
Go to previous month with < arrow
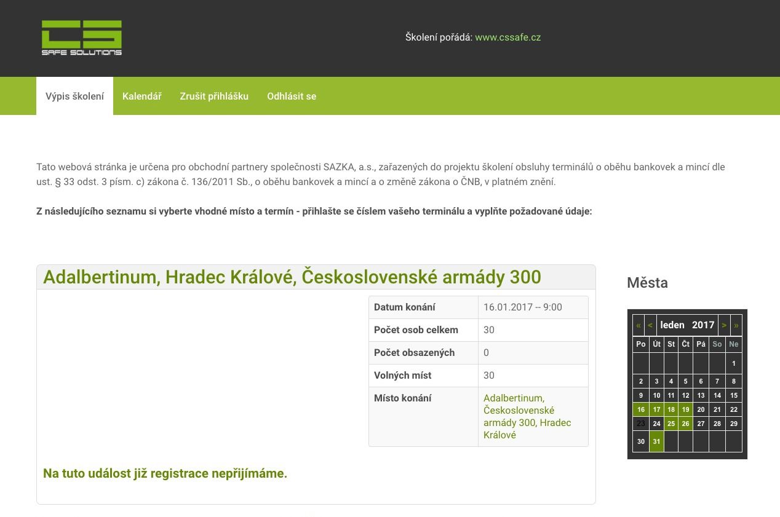pyautogui.click(x=650, y=325)
